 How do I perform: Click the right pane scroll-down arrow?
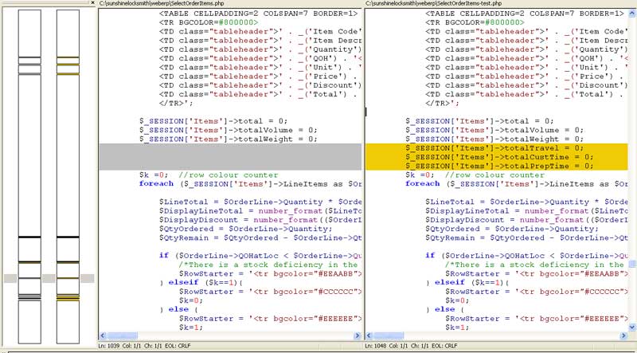point(632,328)
